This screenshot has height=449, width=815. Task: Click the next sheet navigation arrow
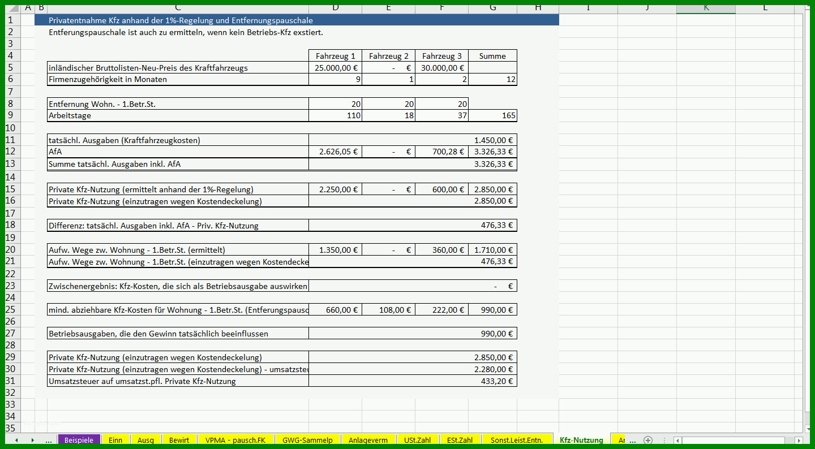(32, 440)
